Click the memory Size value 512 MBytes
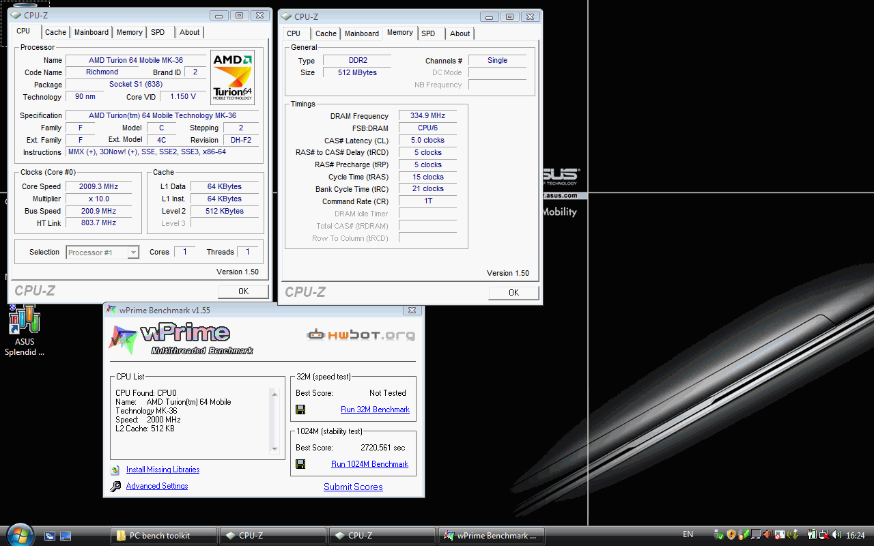This screenshot has height=546, width=874. [358, 72]
